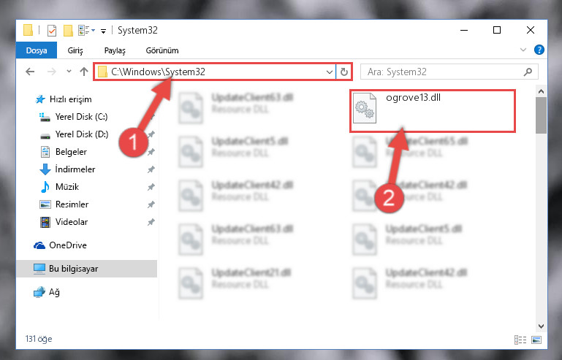Toggle the pin next to Müzik

[151, 187]
